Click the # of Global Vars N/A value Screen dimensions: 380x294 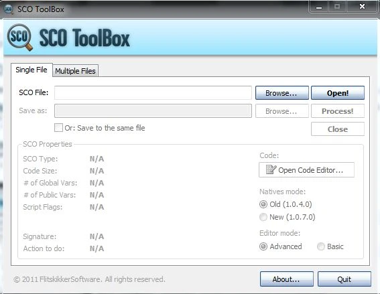pyautogui.click(x=97, y=183)
